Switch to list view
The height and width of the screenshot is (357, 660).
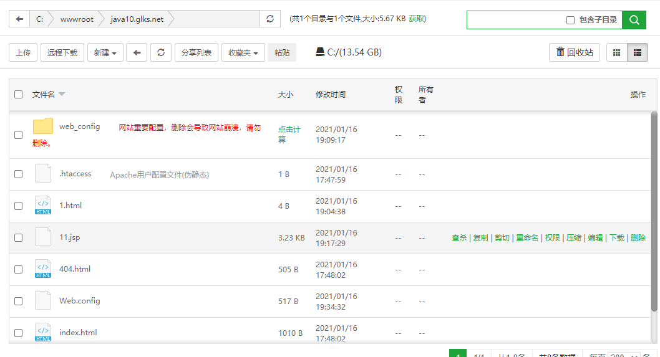pos(638,52)
